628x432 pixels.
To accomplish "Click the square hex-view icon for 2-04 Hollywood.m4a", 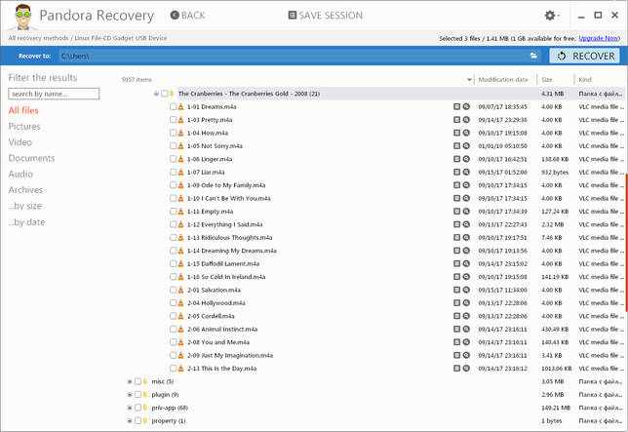I will click(x=456, y=302).
